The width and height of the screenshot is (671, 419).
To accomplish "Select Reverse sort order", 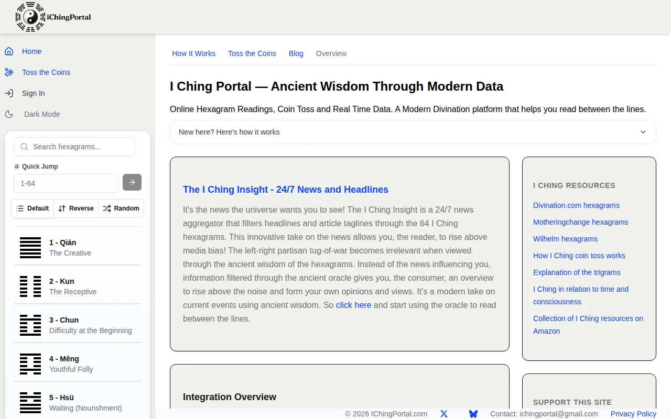I will [x=76, y=208].
